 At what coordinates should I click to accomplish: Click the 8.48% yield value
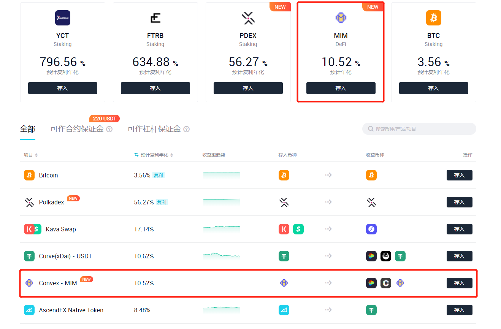(x=142, y=310)
